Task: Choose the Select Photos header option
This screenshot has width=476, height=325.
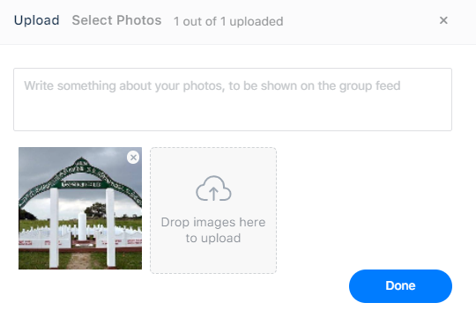Action: [x=116, y=20]
